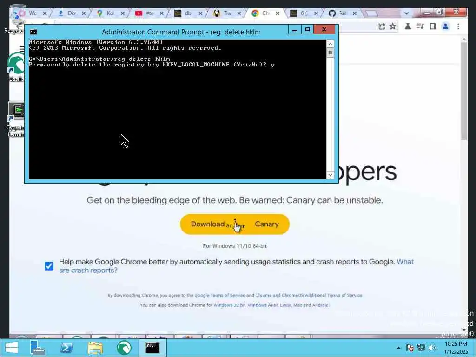Open the Linux download link

285,305
